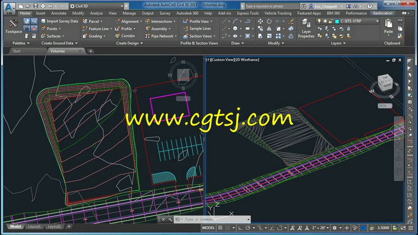
Task: Toggle layer lock padlock icon
Action: [x=331, y=21]
